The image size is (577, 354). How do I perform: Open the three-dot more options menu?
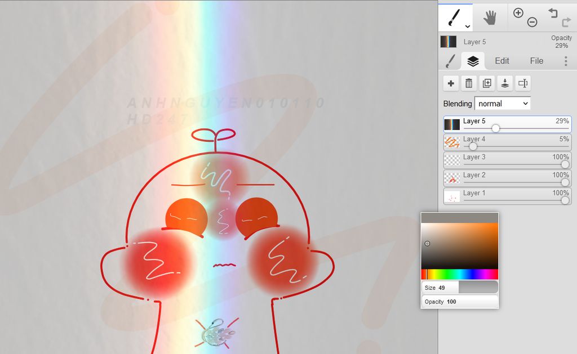pyautogui.click(x=566, y=61)
